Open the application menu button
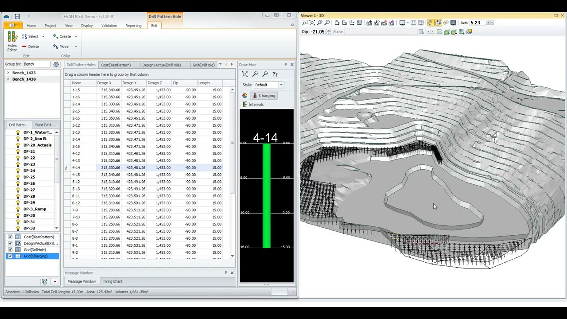This screenshot has width=567, height=319. [x=12, y=26]
